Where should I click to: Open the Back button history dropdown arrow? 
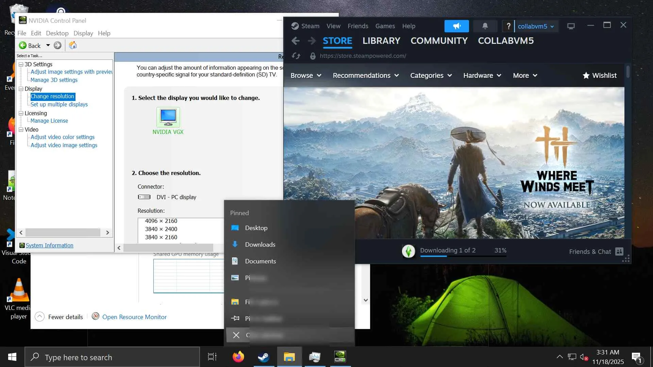(48, 45)
